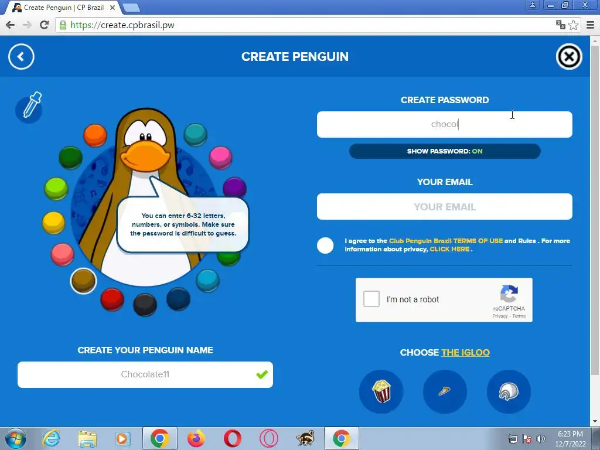The image size is (600, 450).
Task: Pick the salmon pink penguin color
Action: 62,254
